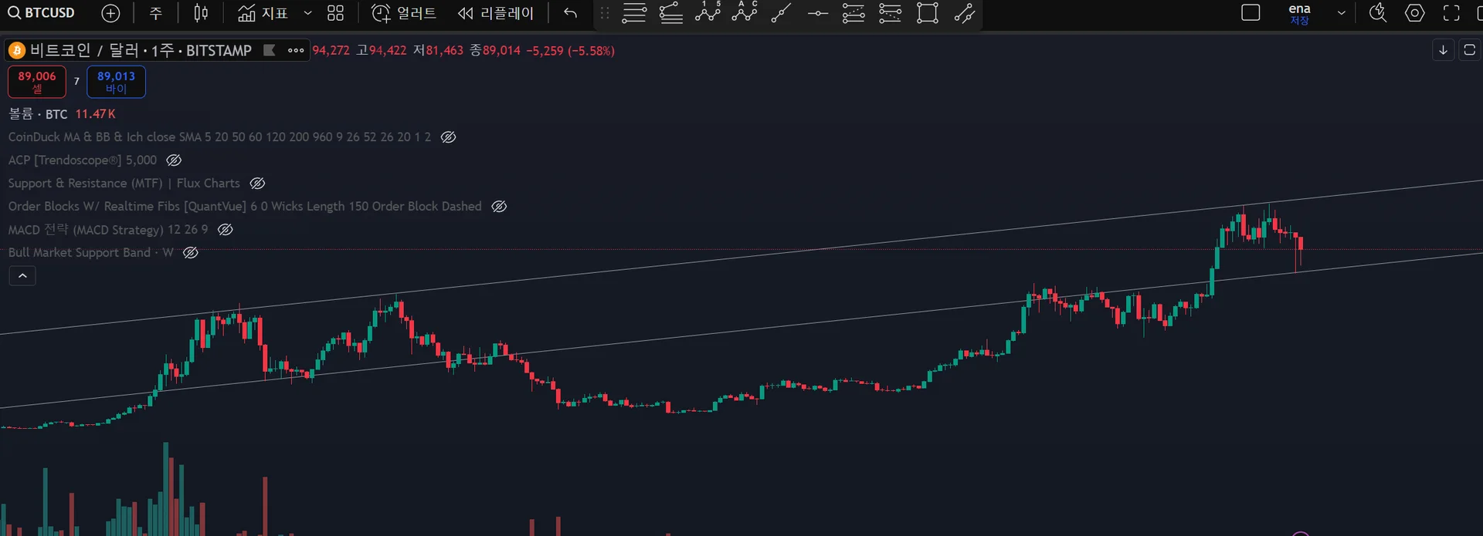Save the ena chart layout
Image resolution: width=1483 pixels, height=536 pixels.
(1299, 14)
